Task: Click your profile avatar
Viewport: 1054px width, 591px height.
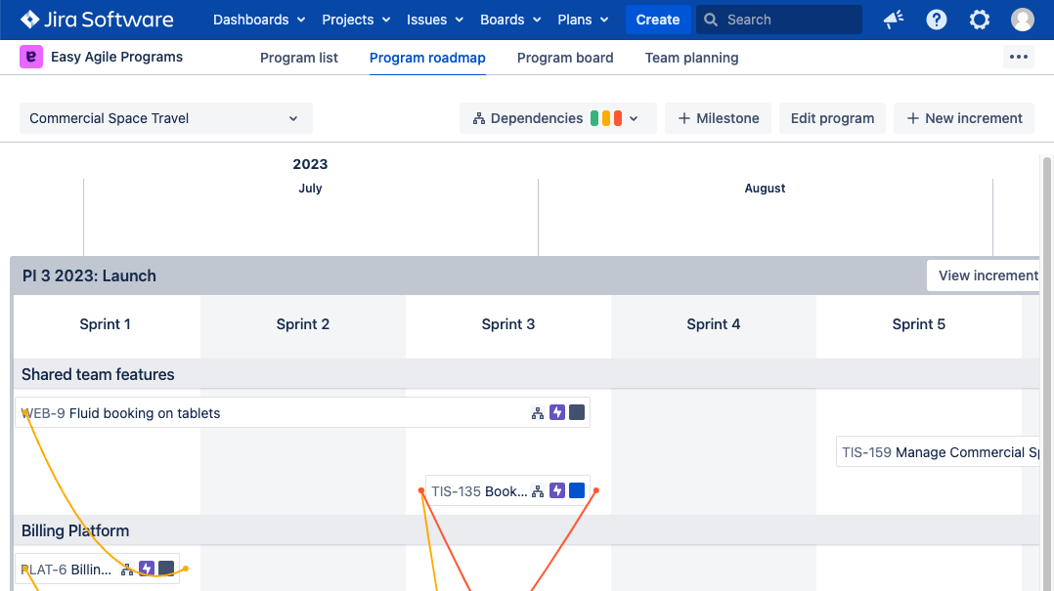Action: click(1022, 20)
